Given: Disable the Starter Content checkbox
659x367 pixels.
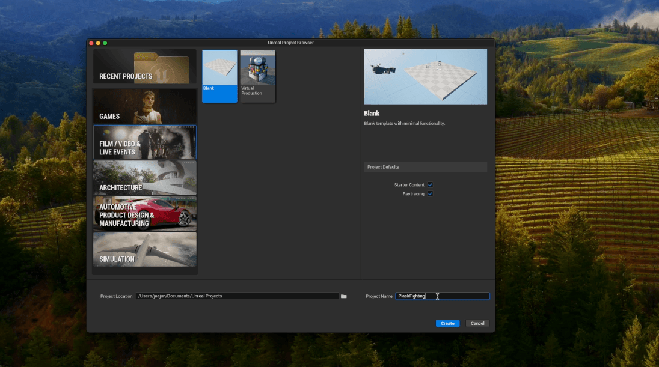Looking at the screenshot, I should point(430,185).
